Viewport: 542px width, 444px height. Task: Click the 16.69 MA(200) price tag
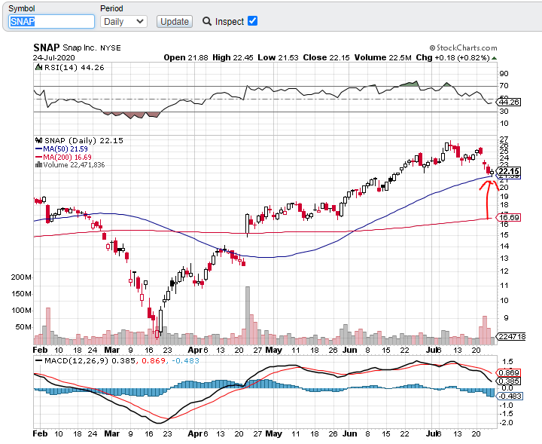coord(508,217)
